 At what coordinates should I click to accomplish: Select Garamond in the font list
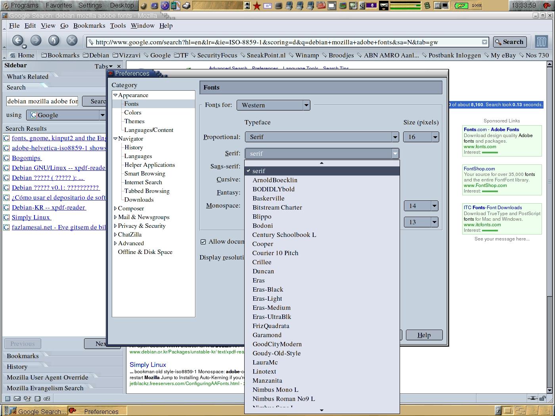tap(322, 335)
